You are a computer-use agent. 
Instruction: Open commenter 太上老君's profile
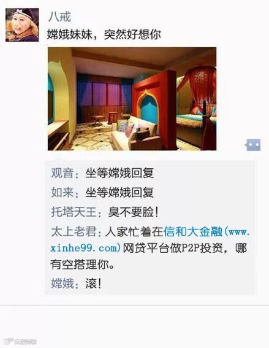[x=74, y=232]
